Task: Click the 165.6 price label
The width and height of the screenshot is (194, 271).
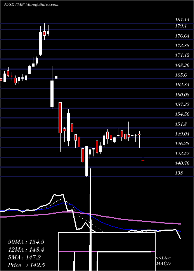Action: [x=181, y=75]
